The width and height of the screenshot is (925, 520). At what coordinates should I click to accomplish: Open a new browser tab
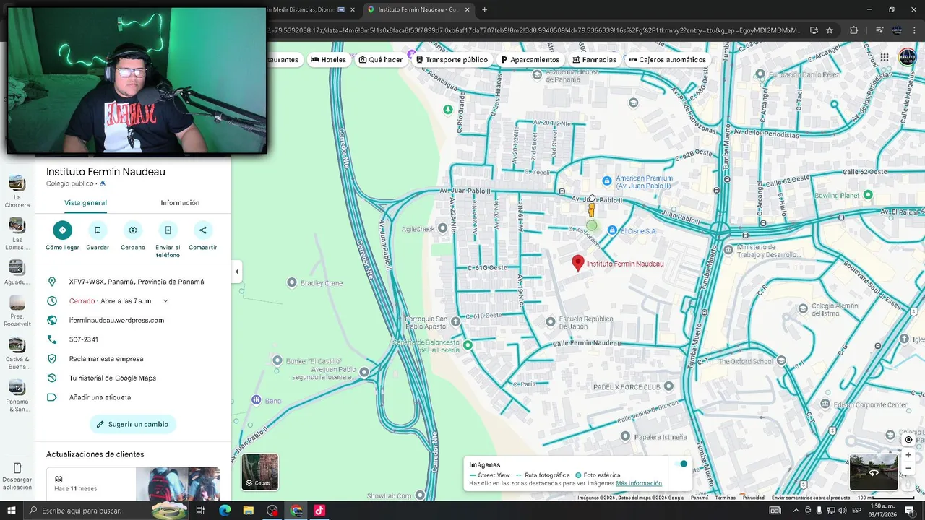tap(484, 9)
